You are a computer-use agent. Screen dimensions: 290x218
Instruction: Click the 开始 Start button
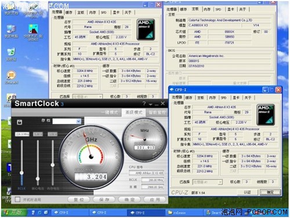tap(14, 212)
